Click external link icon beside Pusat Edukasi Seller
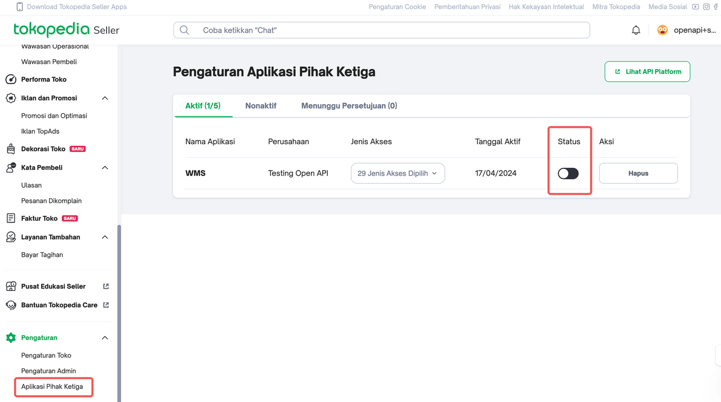Viewport: 721px width, 402px height. tap(106, 286)
